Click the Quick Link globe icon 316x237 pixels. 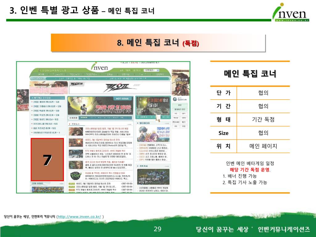tap(175, 99)
